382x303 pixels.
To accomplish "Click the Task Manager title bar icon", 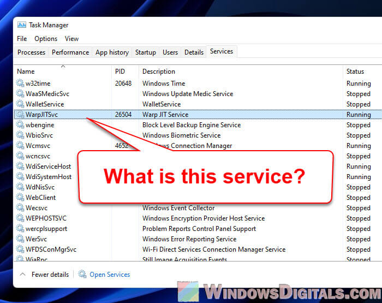I will pyautogui.click(x=22, y=25).
